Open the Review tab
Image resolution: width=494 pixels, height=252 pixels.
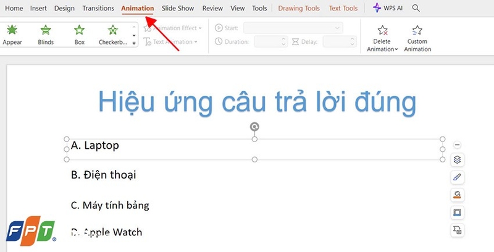212,8
